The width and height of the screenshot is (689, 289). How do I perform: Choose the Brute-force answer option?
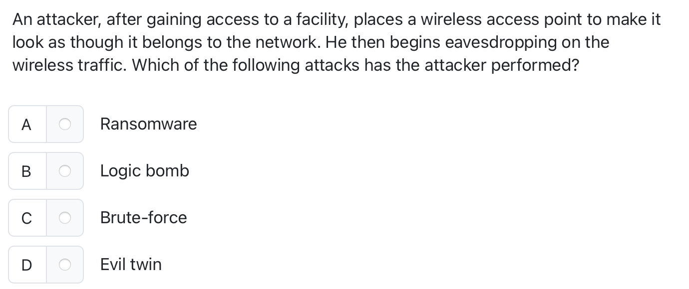[x=143, y=218]
